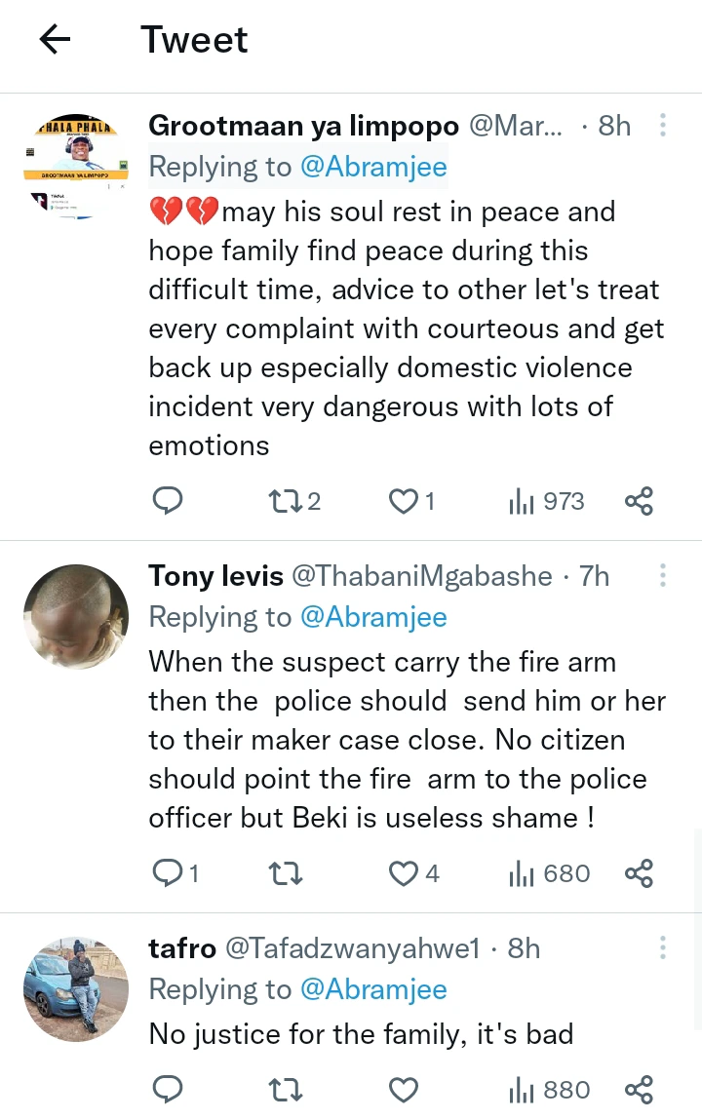Open Grootmaan ya limpopo's profile picture
The height and width of the screenshot is (1119, 702).
(76, 161)
